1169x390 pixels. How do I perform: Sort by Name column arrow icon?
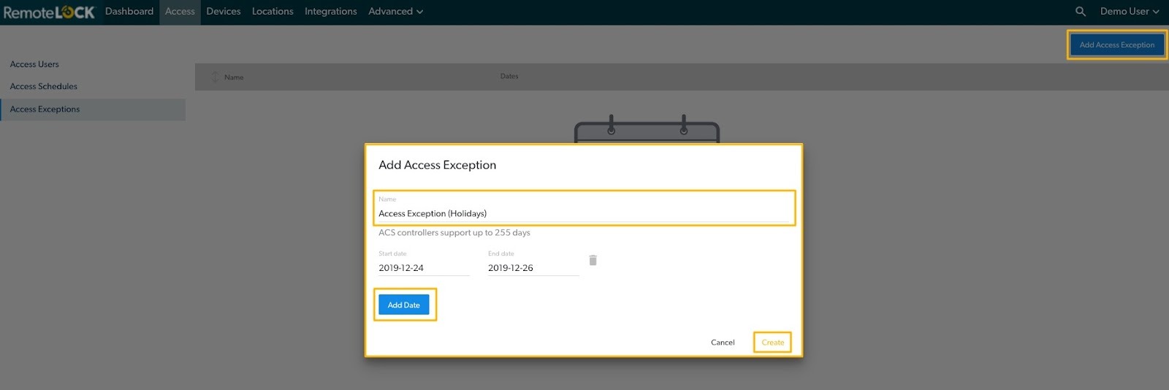(x=215, y=77)
